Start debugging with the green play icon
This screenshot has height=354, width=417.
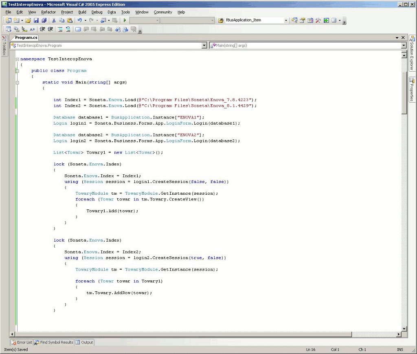(x=125, y=20)
